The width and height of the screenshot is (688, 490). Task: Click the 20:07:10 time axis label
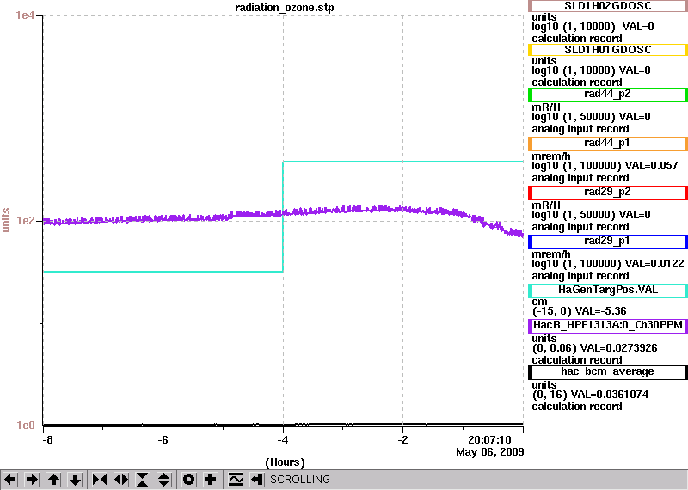[x=489, y=440]
